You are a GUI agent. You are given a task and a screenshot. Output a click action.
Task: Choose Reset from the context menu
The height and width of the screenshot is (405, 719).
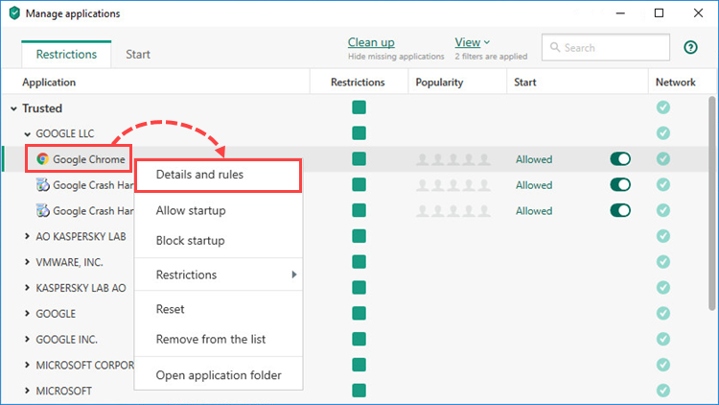click(219, 309)
